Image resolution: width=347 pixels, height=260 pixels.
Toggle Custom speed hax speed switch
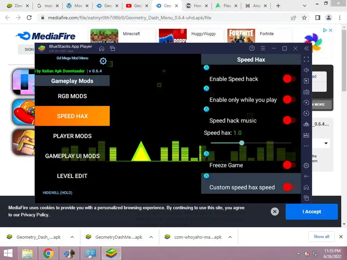pos(289,187)
